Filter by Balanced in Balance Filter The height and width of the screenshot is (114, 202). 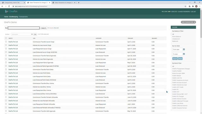tap(175, 41)
